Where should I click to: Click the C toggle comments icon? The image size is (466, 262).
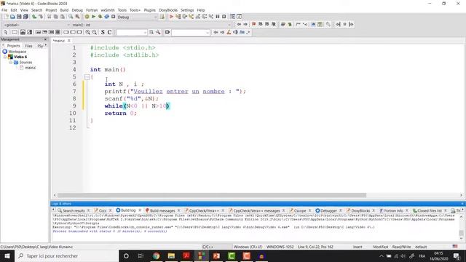pyautogui.click(x=109, y=32)
